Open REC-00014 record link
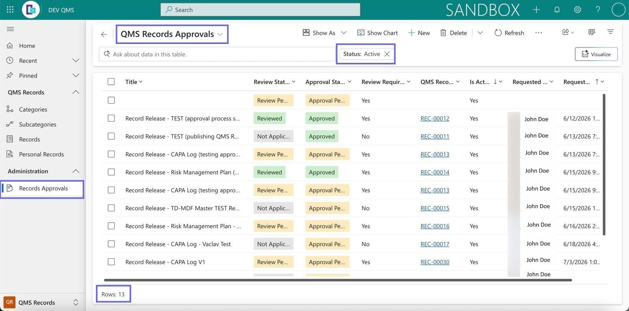 435,172
